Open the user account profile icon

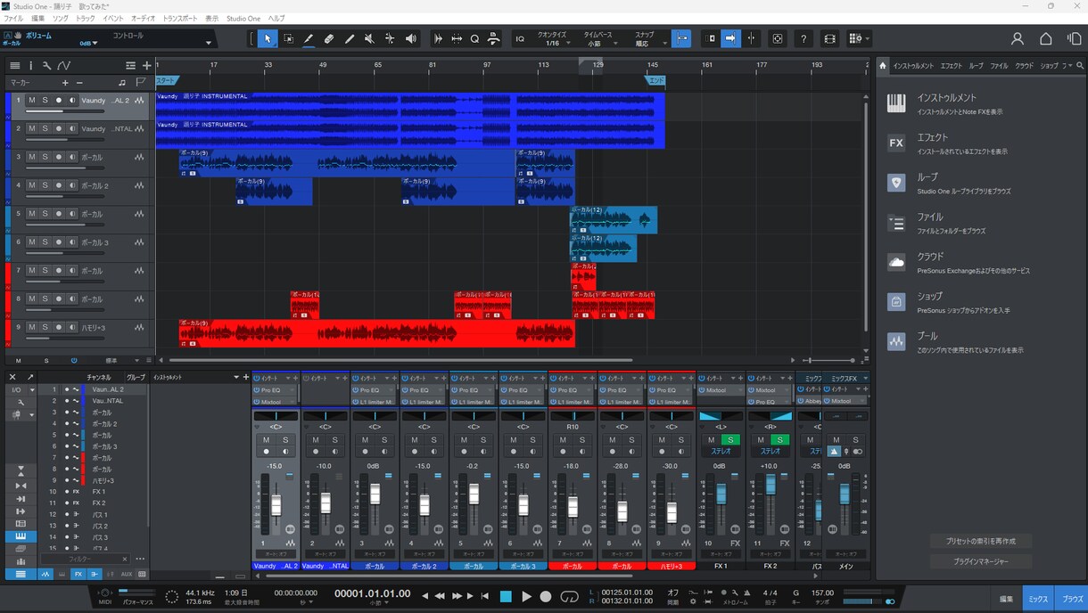click(1018, 38)
